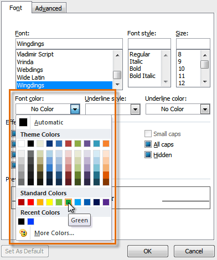Select highlighted Wingdings list entry
The image size is (217, 260).
64,85
